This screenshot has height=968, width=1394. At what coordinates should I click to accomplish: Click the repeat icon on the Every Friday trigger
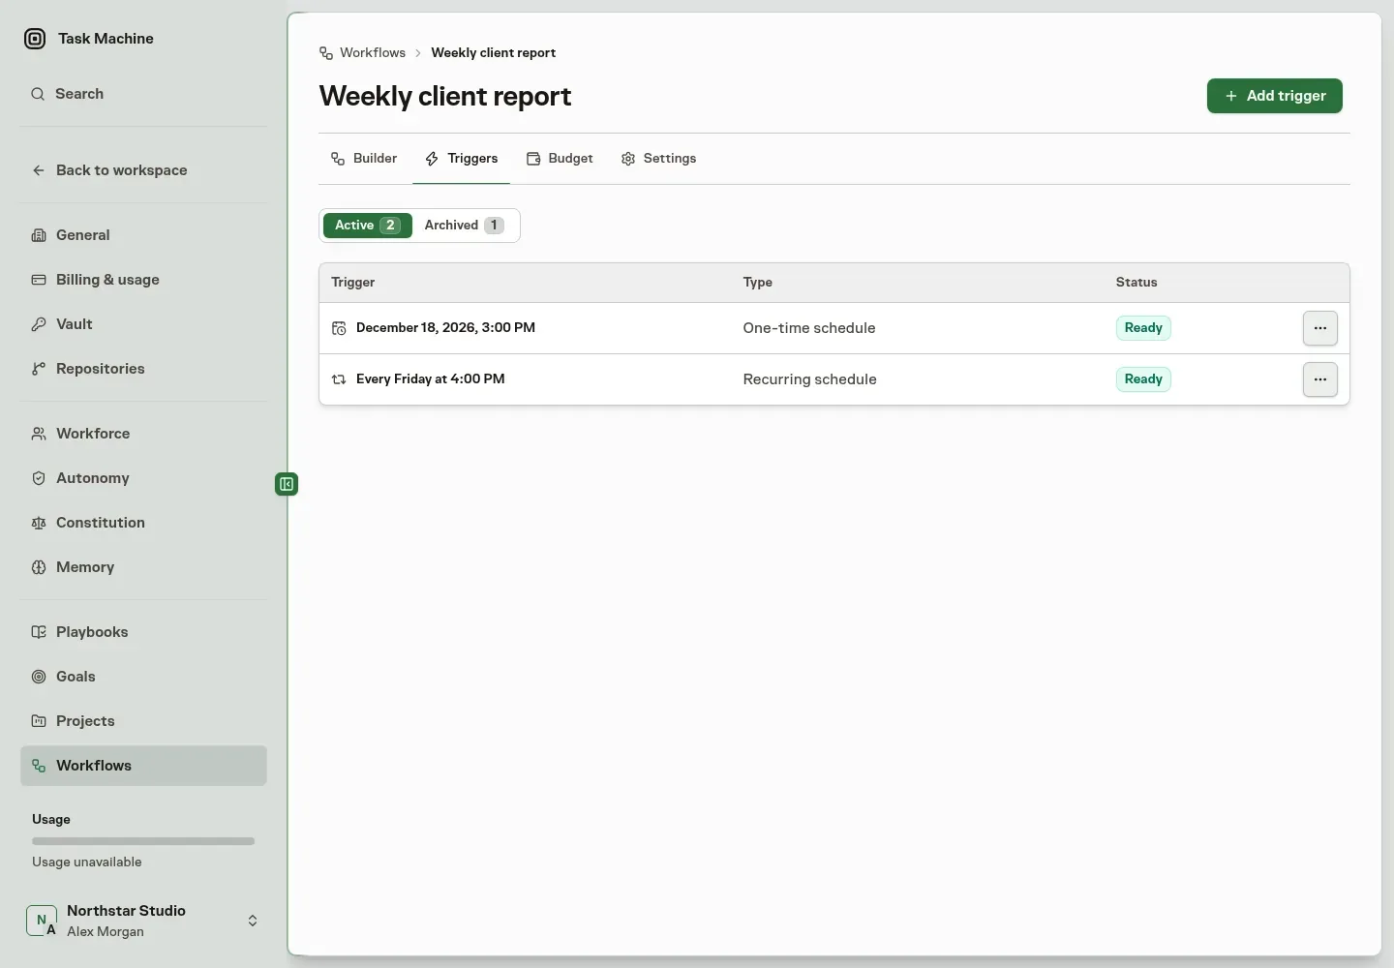(339, 379)
